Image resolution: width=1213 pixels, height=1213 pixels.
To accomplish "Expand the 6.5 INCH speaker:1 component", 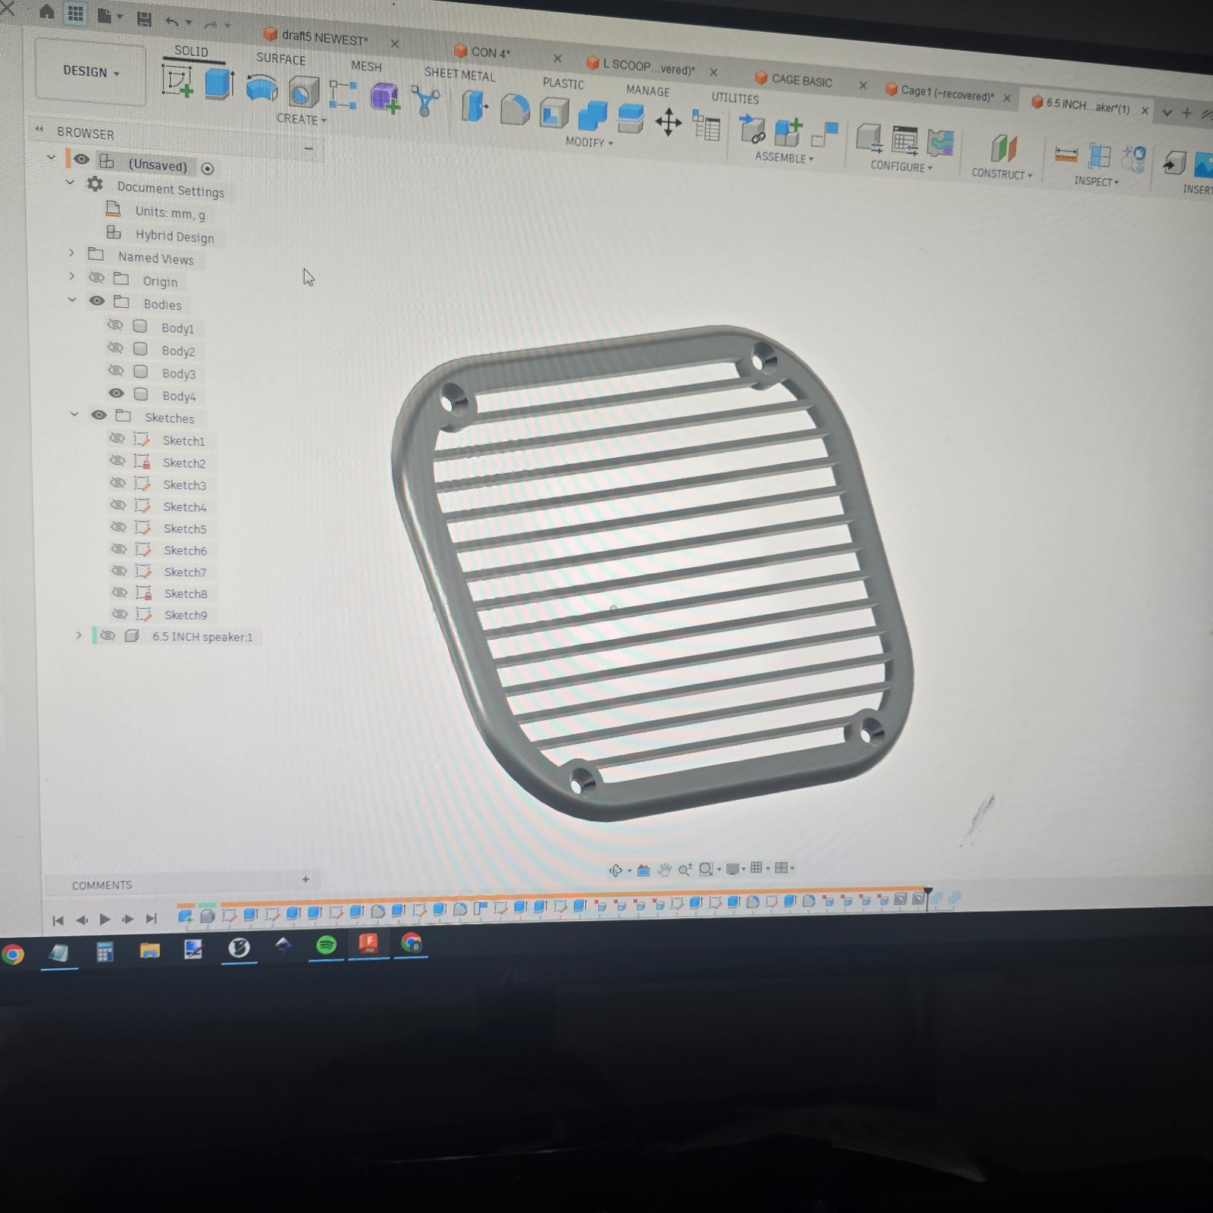I will [78, 635].
